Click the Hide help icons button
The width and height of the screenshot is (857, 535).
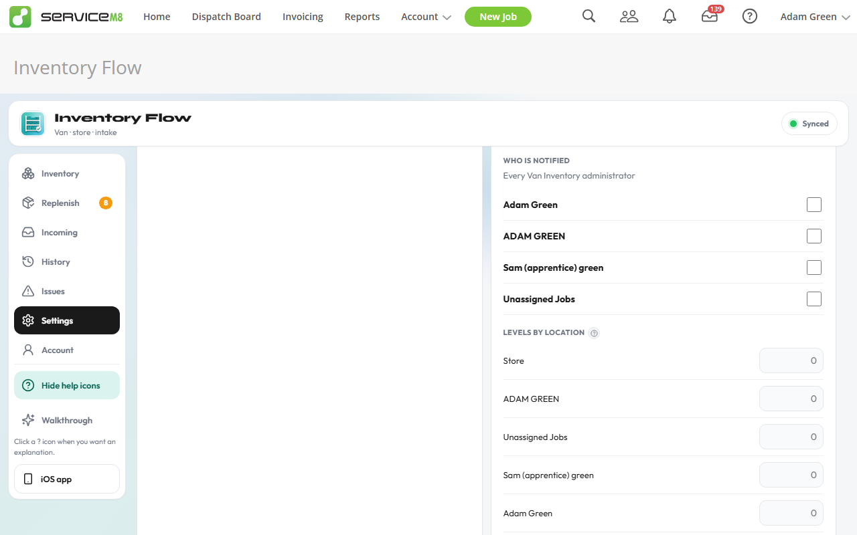click(67, 385)
